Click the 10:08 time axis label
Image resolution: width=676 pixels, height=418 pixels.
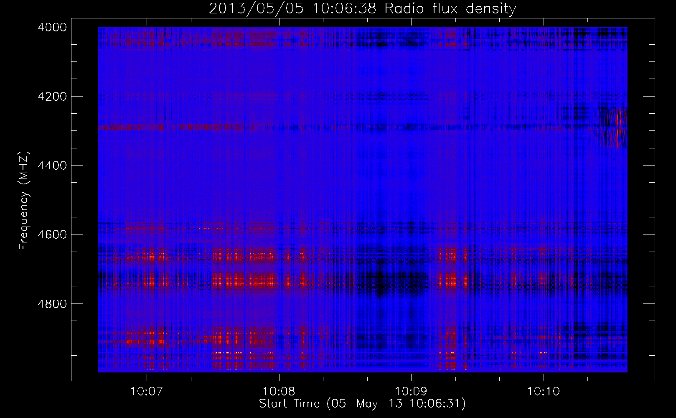[279, 391]
